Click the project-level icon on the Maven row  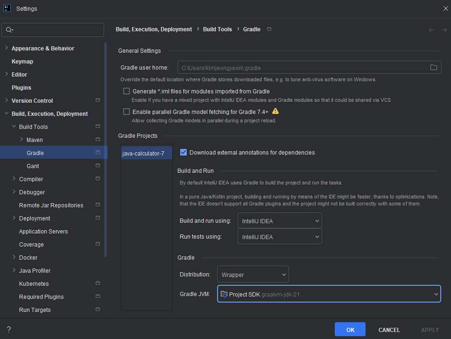coord(98,139)
